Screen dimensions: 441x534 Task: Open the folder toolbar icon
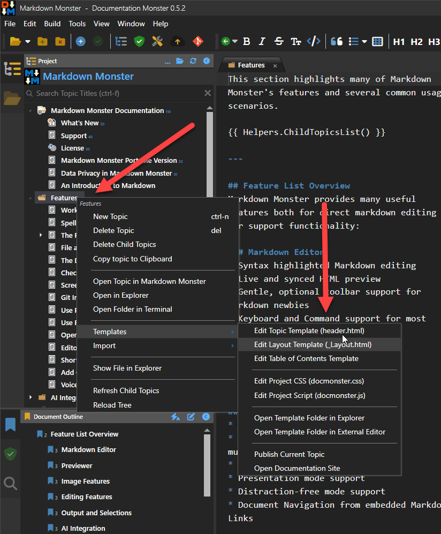(16, 42)
